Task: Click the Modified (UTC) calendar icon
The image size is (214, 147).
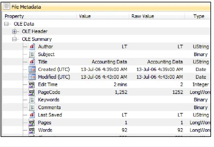Action: [32, 77]
